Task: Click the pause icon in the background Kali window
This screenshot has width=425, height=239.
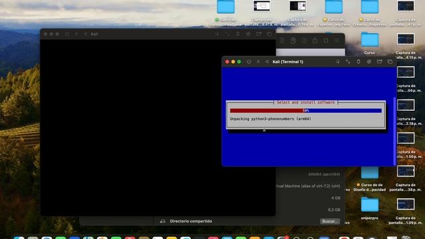Action: point(76,34)
